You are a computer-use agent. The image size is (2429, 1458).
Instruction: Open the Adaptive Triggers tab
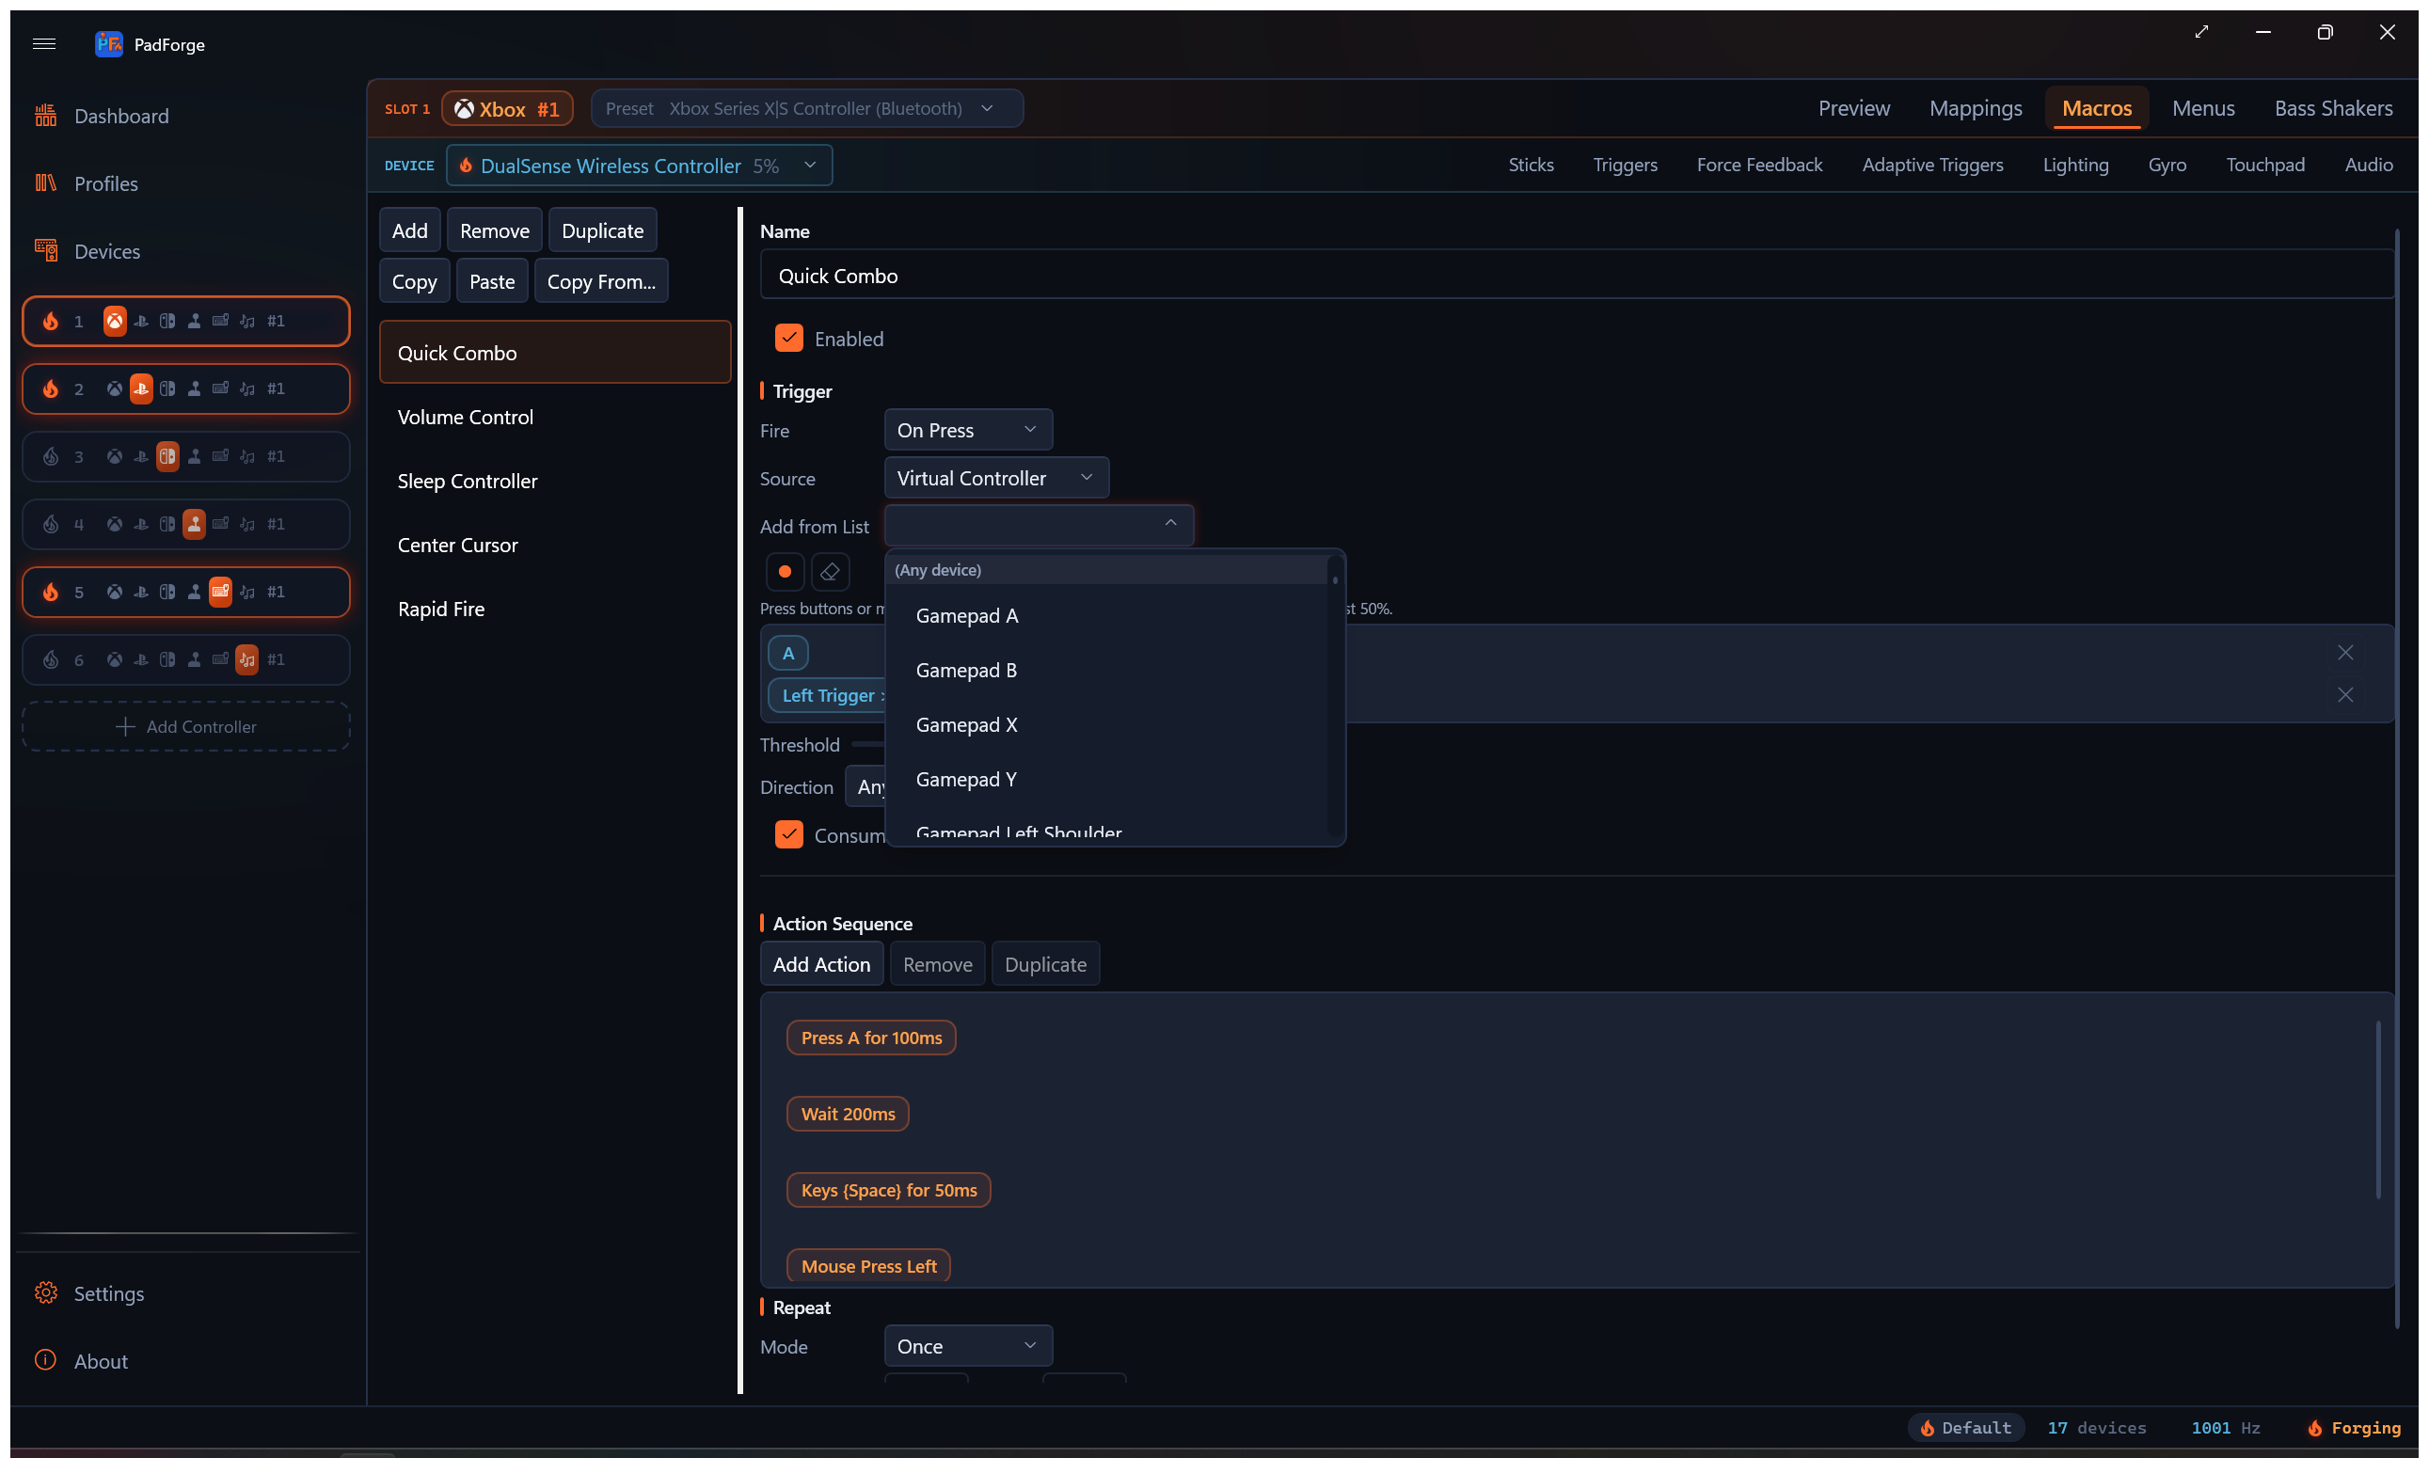pyautogui.click(x=1931, y=165)
